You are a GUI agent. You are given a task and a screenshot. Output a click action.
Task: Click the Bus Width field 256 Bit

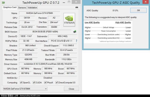tap(66, 55)
